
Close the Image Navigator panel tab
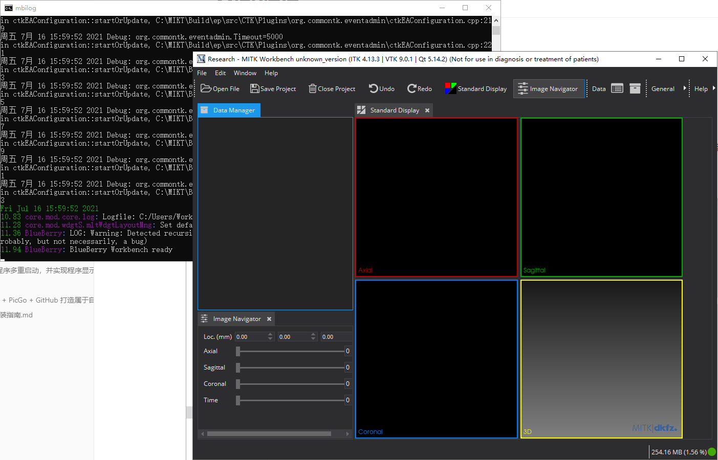[x=269, y=319]
